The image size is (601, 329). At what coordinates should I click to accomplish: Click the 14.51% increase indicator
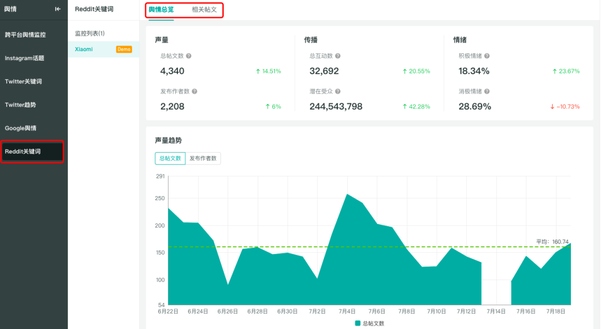268,71
